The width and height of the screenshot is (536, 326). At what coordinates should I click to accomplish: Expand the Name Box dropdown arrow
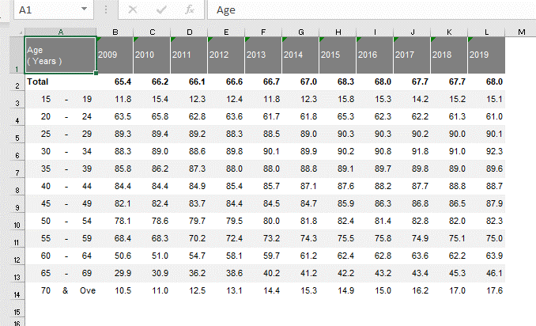click(x=86, y=9)
